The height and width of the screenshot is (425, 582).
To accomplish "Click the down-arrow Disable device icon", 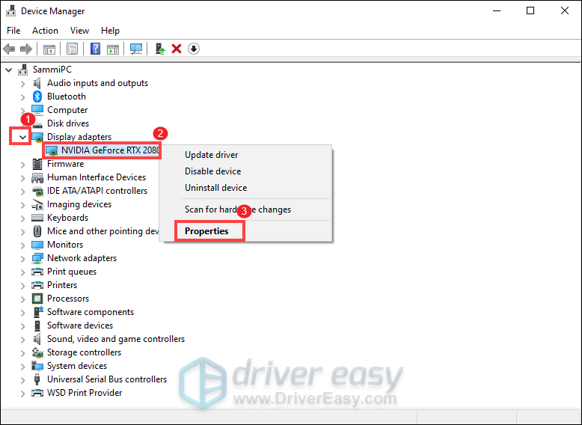I will pyautogui.click(x=194, y=49).
